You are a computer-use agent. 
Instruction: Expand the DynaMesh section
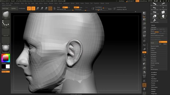pyautogui.click(x=154, y=57)
